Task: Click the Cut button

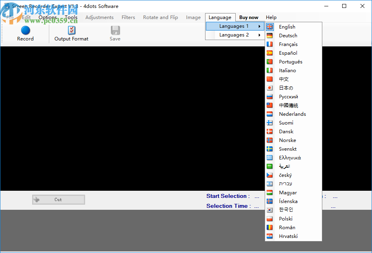Action: pos(58,200)
